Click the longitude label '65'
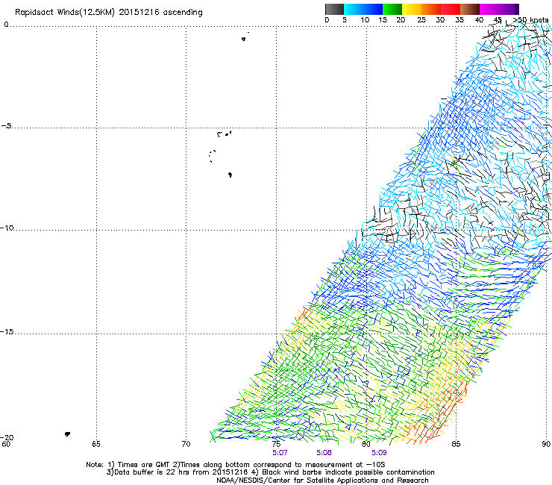552x485 pixels. pyautogui.click(x=96, y=444)
